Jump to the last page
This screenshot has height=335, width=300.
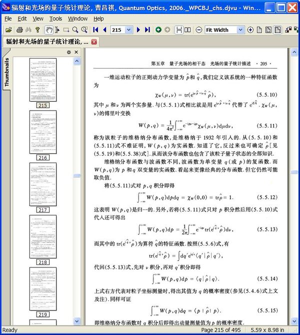point(147,30)
